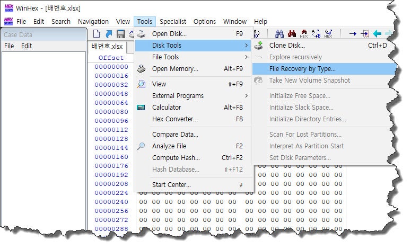Viewport: 411px width, 249px height.
Task: Click offset row 00000256
Action: (x=111, y=211)
